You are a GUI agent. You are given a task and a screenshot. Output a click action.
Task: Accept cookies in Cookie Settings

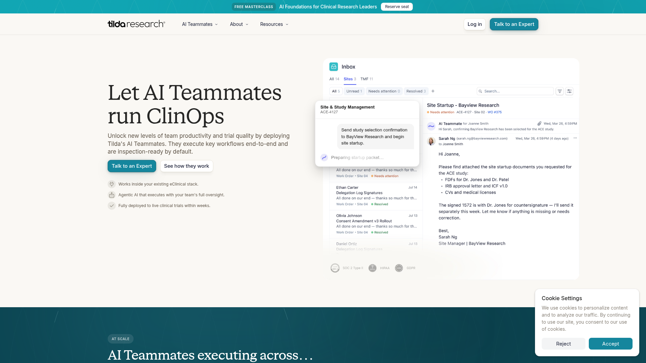(x=611, y=344)
